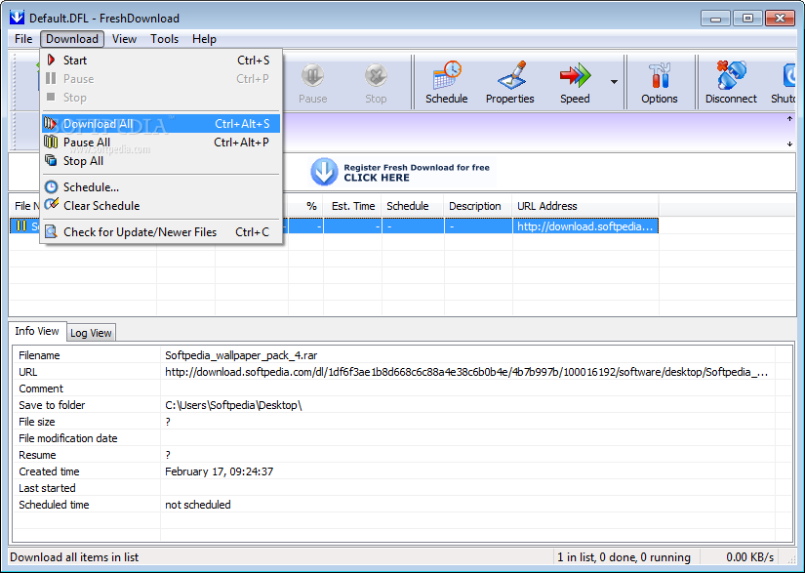Select Stop All menu entry
Image resolution: width=805 pixels, height=573 pixels.
point(161,161)
